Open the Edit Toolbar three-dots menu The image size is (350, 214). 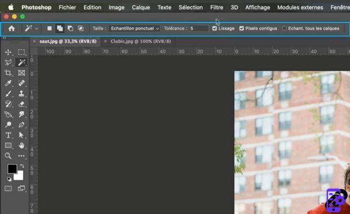(21, 156)
